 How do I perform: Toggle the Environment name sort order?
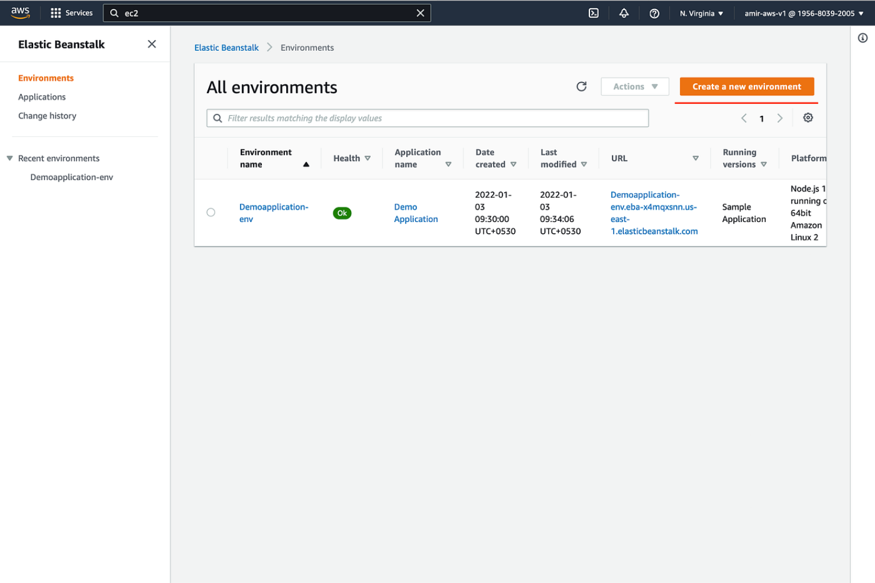tap(306, 164)
